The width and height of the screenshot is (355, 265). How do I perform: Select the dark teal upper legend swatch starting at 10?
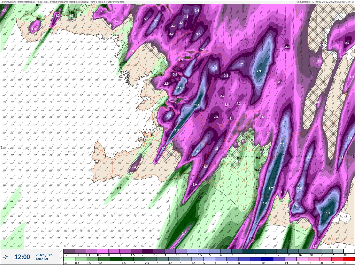tap(271, 251)
